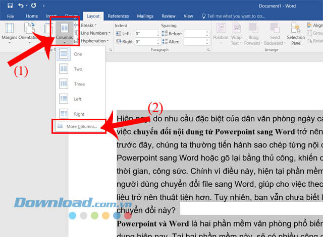Adjust Indent Left spinner arrows
The width and height of the screenshot is (323, 237).
158,34
